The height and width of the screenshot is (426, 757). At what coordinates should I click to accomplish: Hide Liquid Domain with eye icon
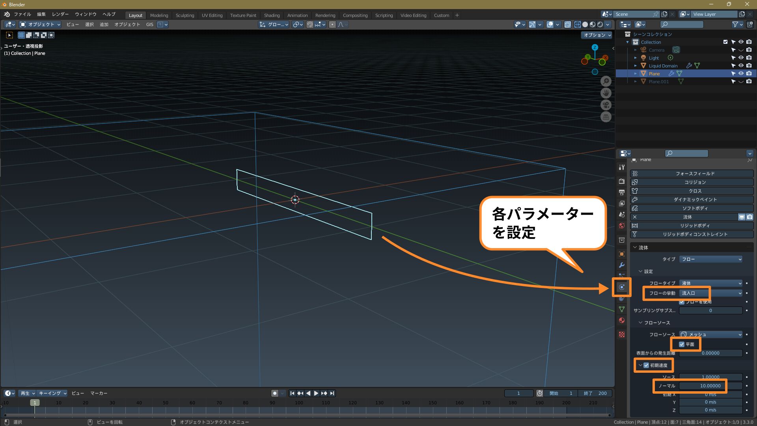click(741, 66)
